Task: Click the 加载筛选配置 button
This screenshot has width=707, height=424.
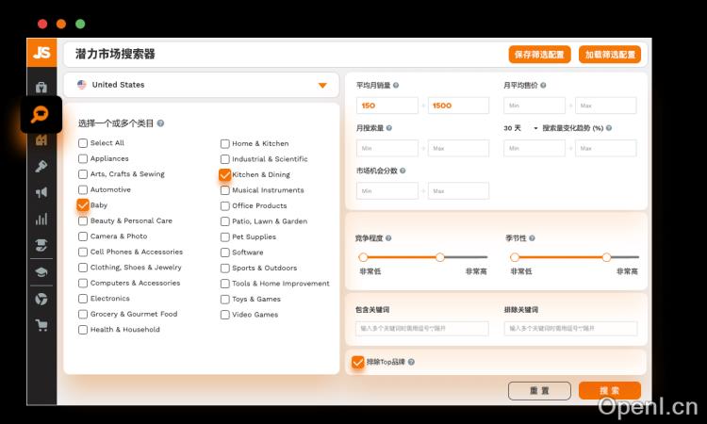Action: [609, 55]
